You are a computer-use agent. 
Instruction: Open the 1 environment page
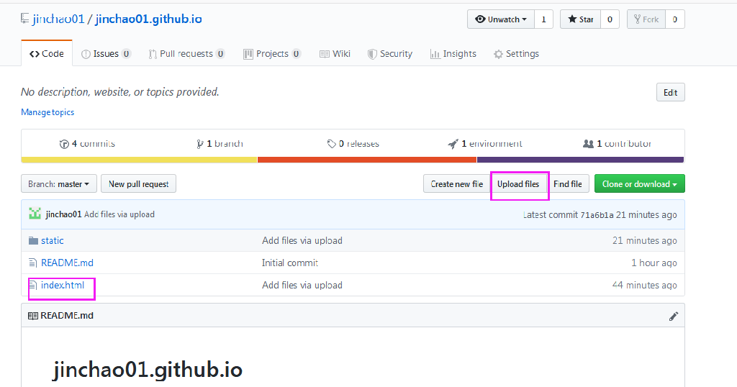[x=484, y=144]
